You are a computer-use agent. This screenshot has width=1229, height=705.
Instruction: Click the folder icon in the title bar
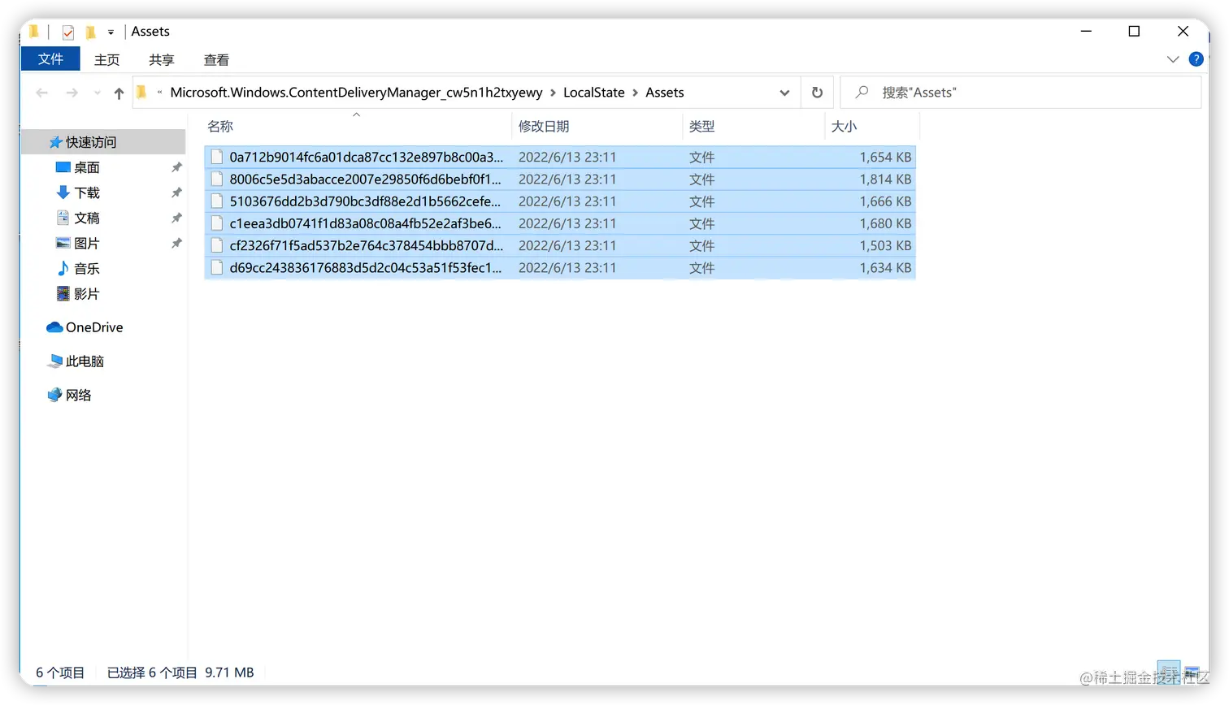[34, 32]
